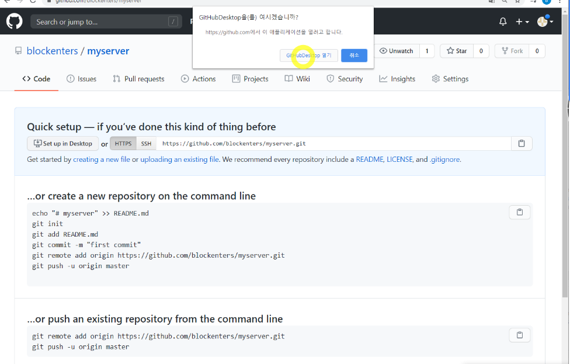This screenshot has height=364, width=570.
Task: Click the Unwatch button
Action: (x=397, y=51)
